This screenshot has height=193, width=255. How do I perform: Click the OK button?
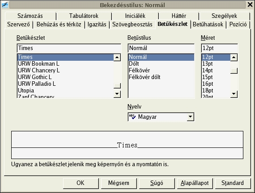tap(81, 183)
